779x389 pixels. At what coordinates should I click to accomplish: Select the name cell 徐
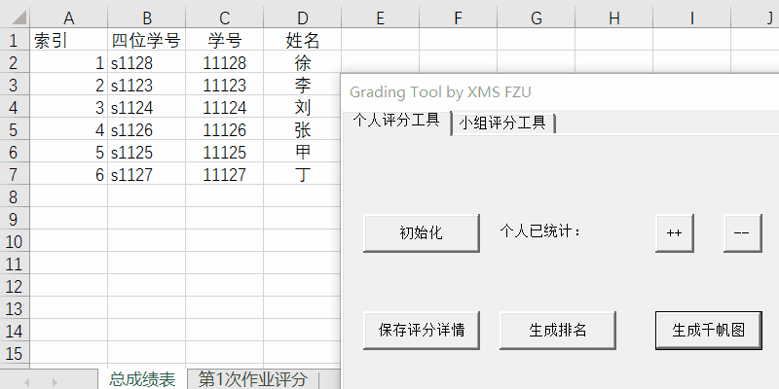pyautogui.click(x=303, y=61)
